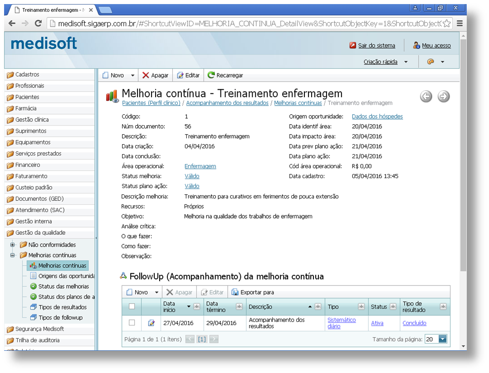Expand the Não conformidades tree node
Image resolution: width=489 pixels, height=373 pixels.
[x=13, y=245]
